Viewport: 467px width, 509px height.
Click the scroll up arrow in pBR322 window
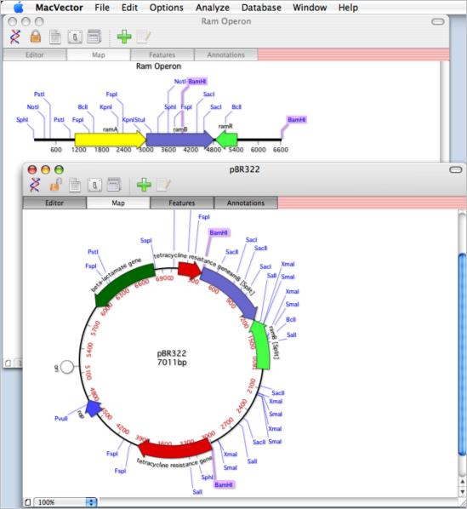(463, 483)
